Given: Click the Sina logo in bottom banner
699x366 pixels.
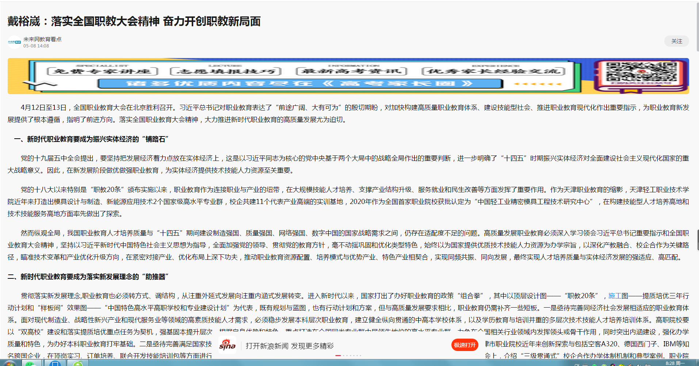Looking at the screenshot, I should click(227, 345).
